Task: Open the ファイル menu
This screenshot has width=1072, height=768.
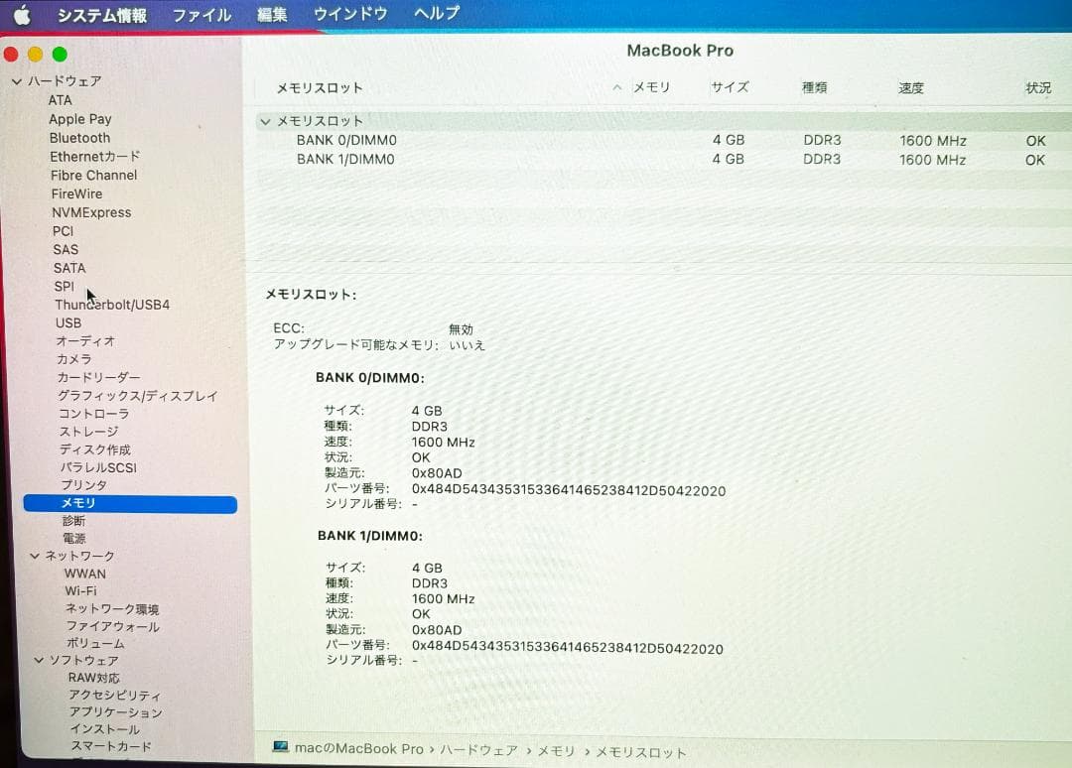Action: [201, 15]
